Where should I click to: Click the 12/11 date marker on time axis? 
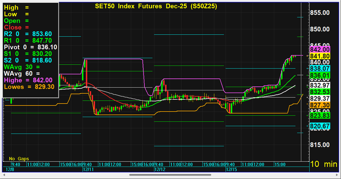pos(88,170)
